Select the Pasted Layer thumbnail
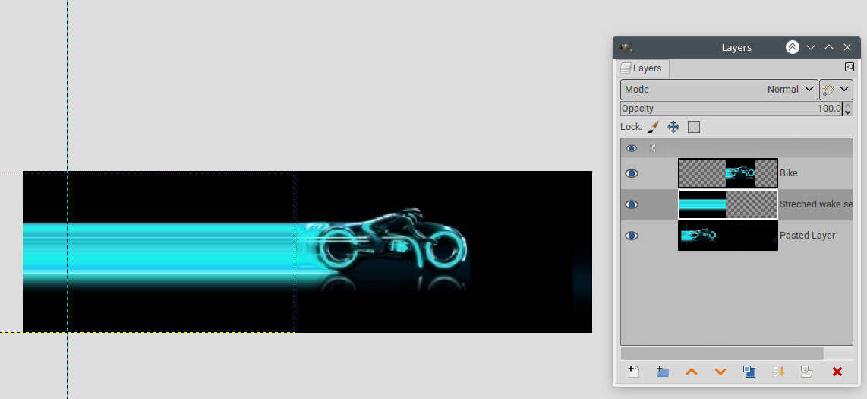 tap(727, 236)
